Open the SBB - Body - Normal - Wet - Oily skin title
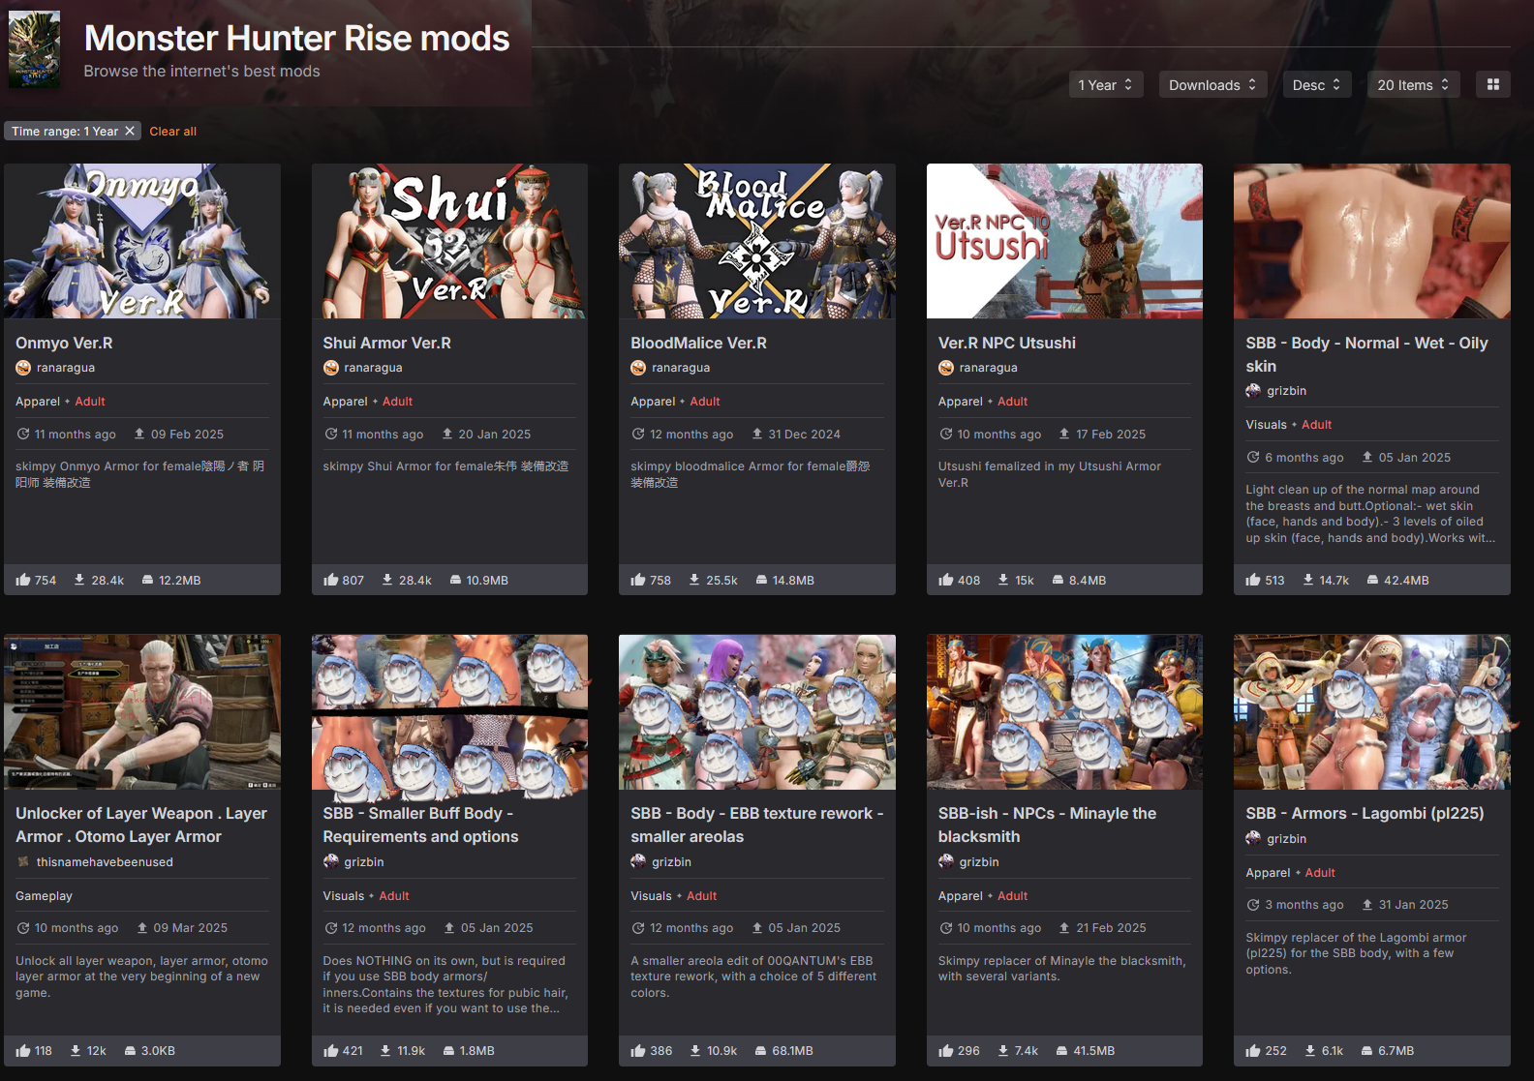This screenshot has width=1534, height=1081. point(1366,354)
